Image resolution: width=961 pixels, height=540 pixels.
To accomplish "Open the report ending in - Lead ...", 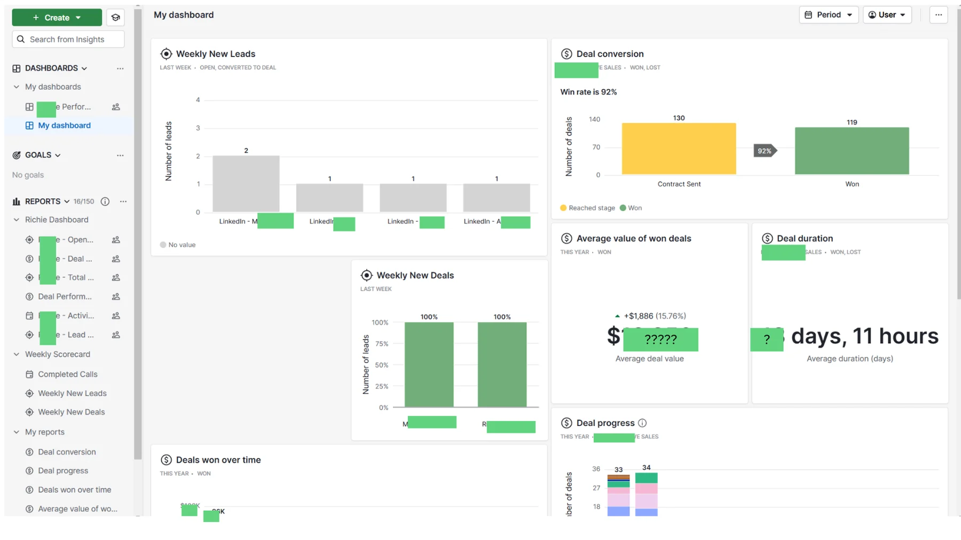I will 66,335.
